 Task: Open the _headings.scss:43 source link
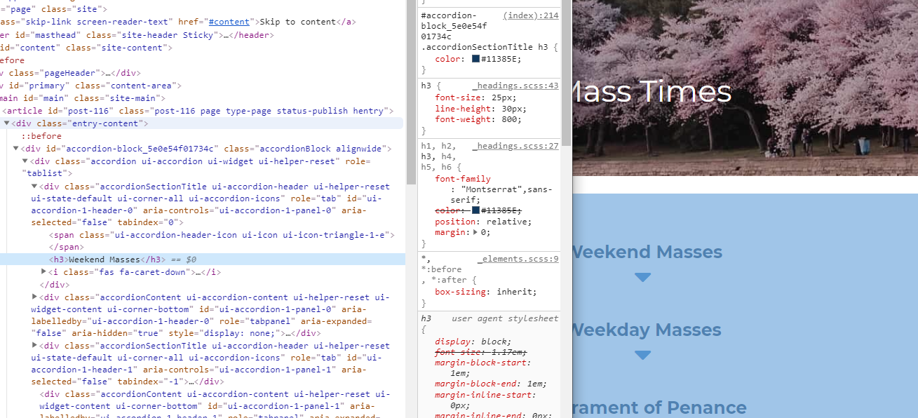pos(515,86)
